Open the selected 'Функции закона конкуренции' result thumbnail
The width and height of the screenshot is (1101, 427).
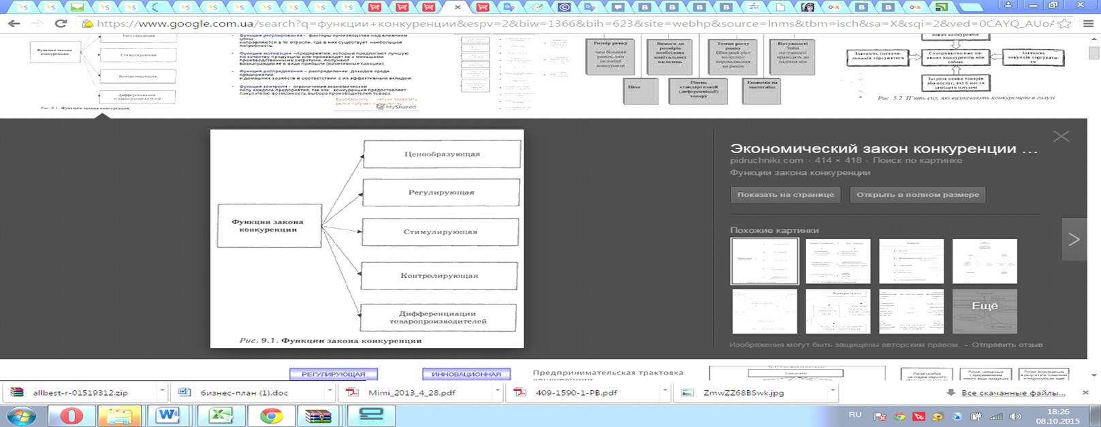pos(102,72)
